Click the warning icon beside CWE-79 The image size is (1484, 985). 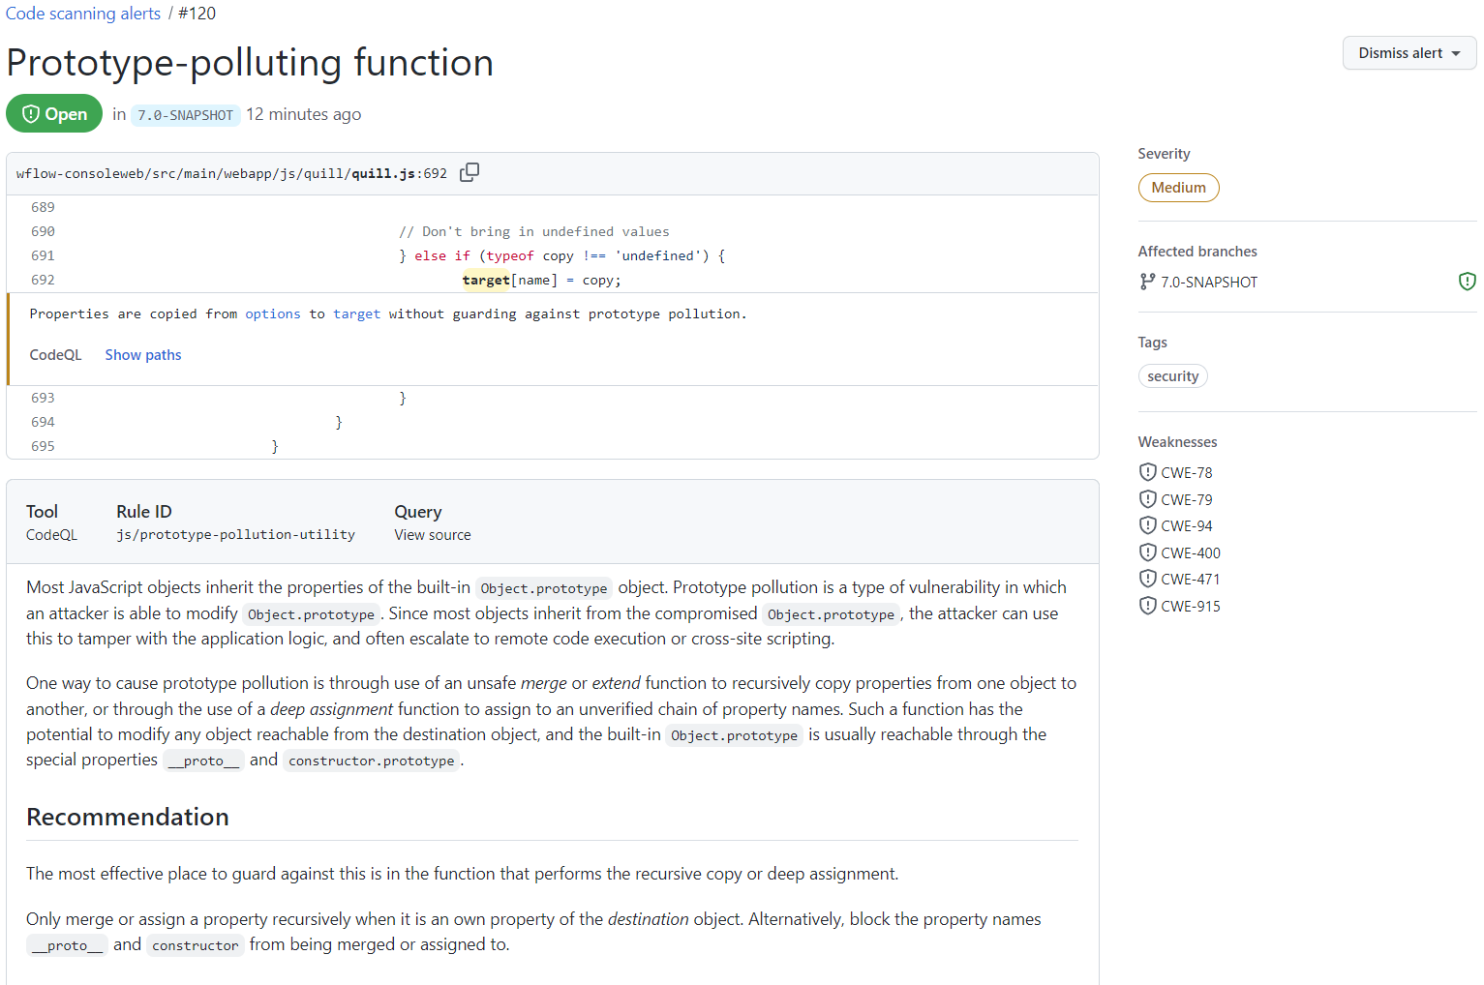pos(1147,498)
